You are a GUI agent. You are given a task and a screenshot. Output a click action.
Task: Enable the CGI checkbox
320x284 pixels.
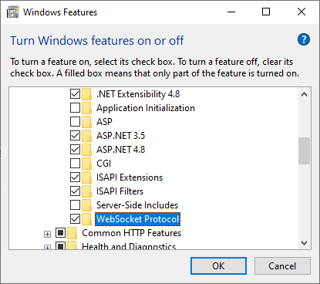click(x=75, y=164)
